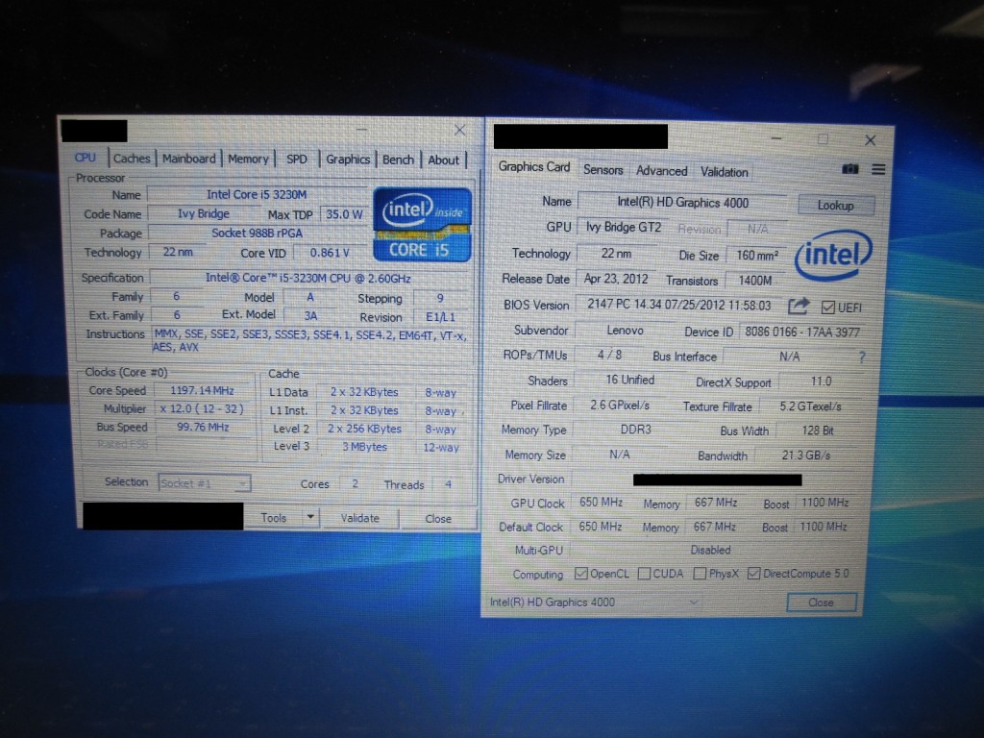Screen dimensions: 984x738
Task: Switch to the Mainboard tab
Action: (188, 159)
